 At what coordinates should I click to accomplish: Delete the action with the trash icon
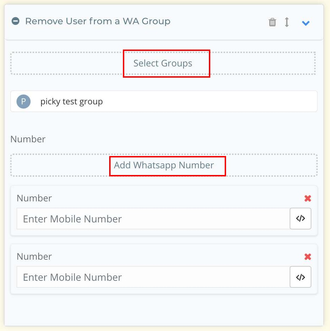click(272, 22)
